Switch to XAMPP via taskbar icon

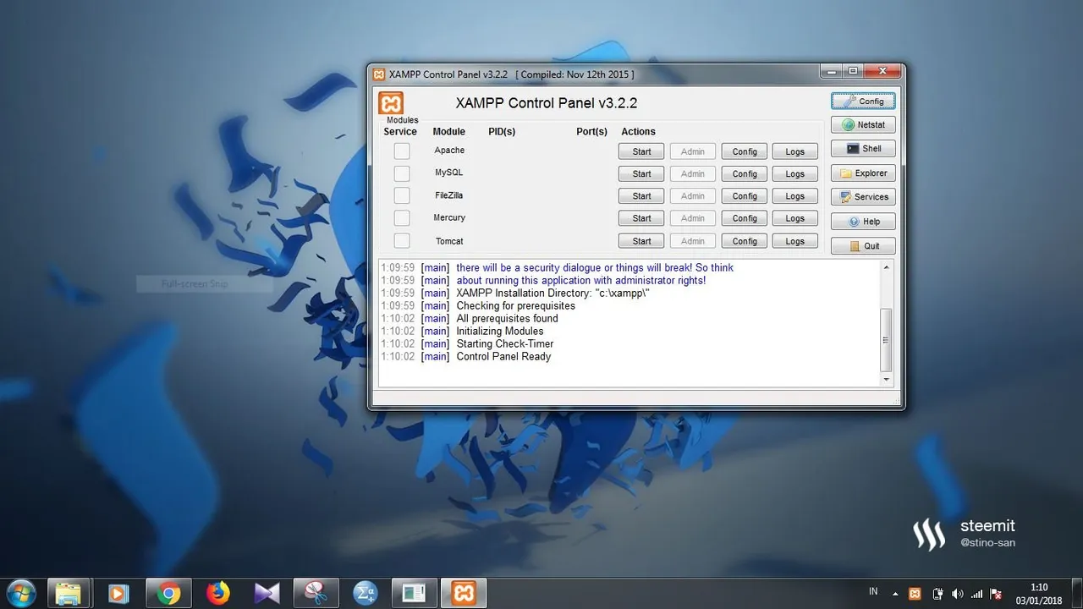tap(464, 593)
